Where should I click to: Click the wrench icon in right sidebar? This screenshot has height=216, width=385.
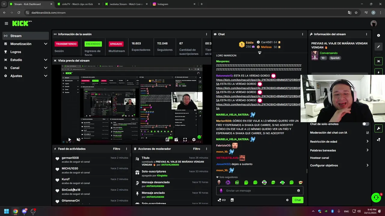378,128
